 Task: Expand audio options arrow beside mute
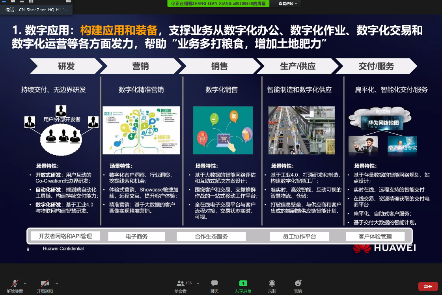pos(25,283)
